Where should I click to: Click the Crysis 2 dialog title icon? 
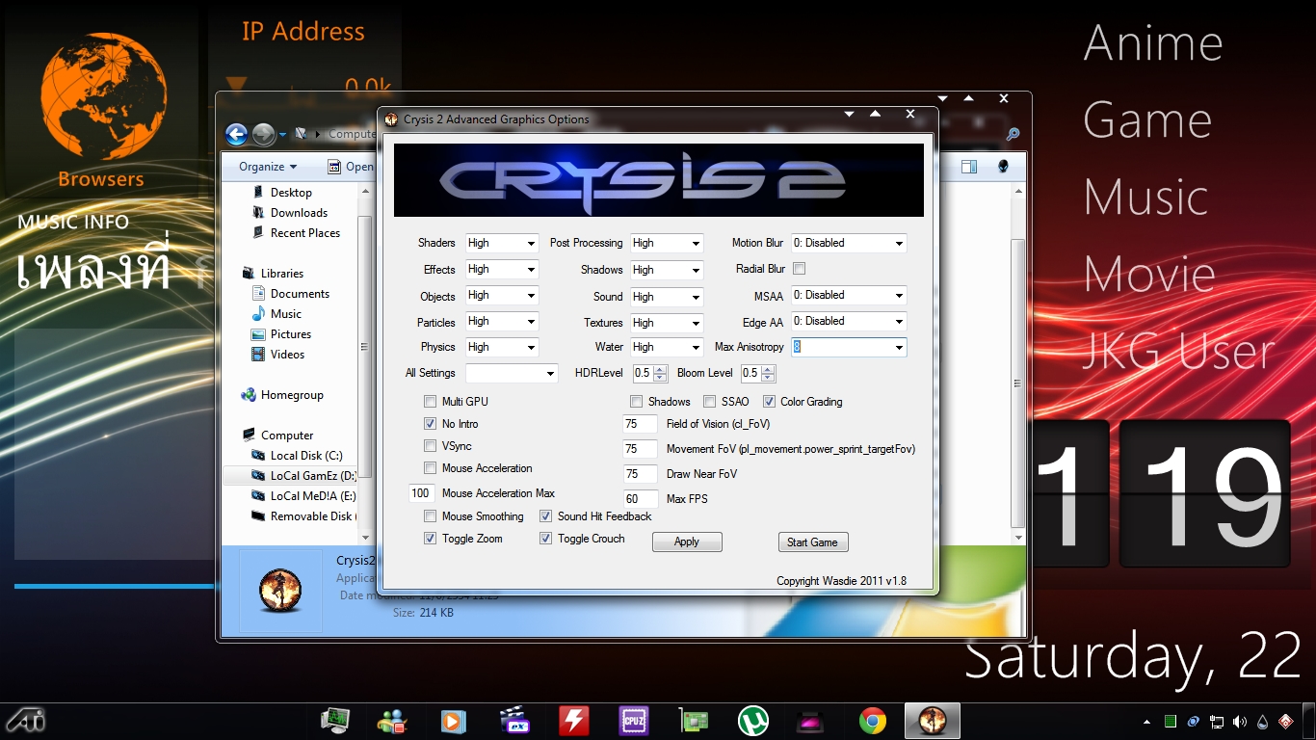391,119
